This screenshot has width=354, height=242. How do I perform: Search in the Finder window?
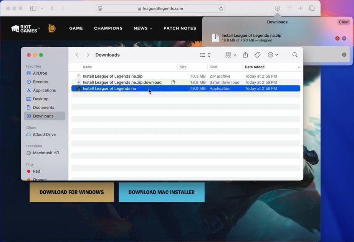point(294,55)
